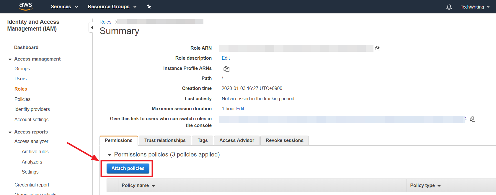Viewport: 496px width, 195px height.
Task: Open the Services dropdown menu
Action: coord(64,6)
